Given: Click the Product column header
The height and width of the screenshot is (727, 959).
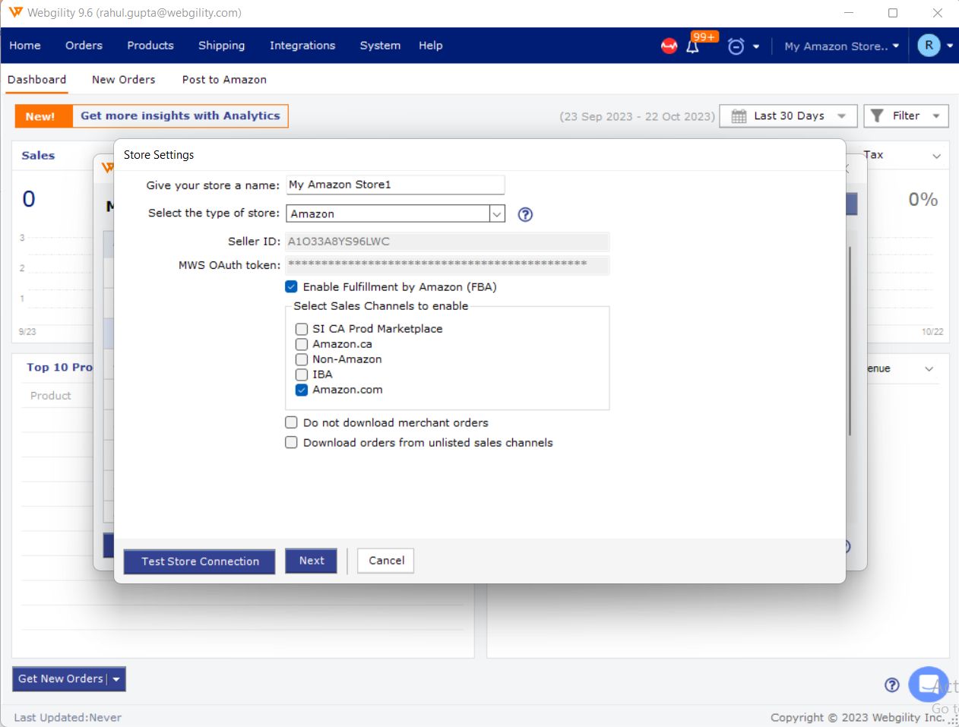Looking at the screenshot, I should (x=51, y=396).
